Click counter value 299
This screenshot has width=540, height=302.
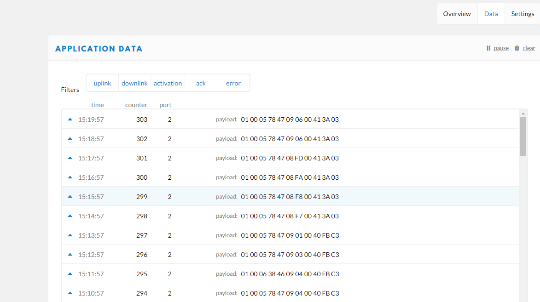tap(141, 196)
